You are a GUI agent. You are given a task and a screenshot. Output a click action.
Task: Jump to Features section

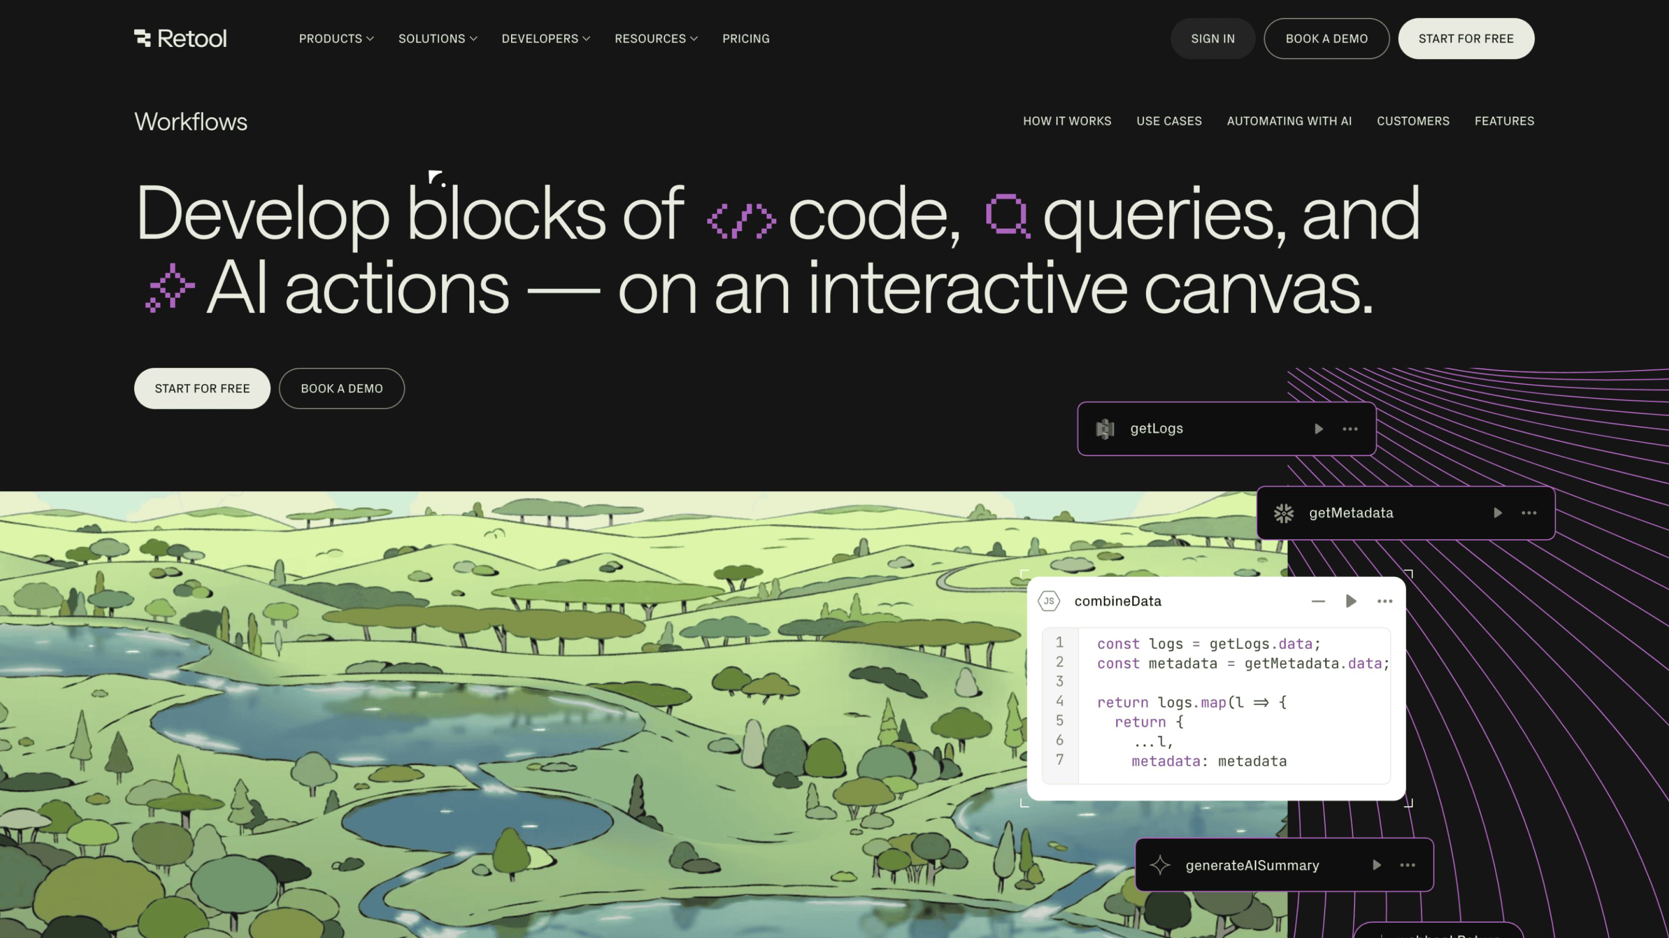point(1504,121)
